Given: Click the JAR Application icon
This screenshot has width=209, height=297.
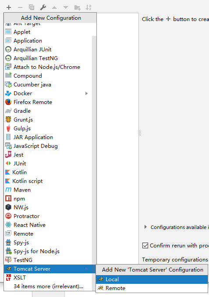Looking at the screenshot, I should [x=8, y=137].
